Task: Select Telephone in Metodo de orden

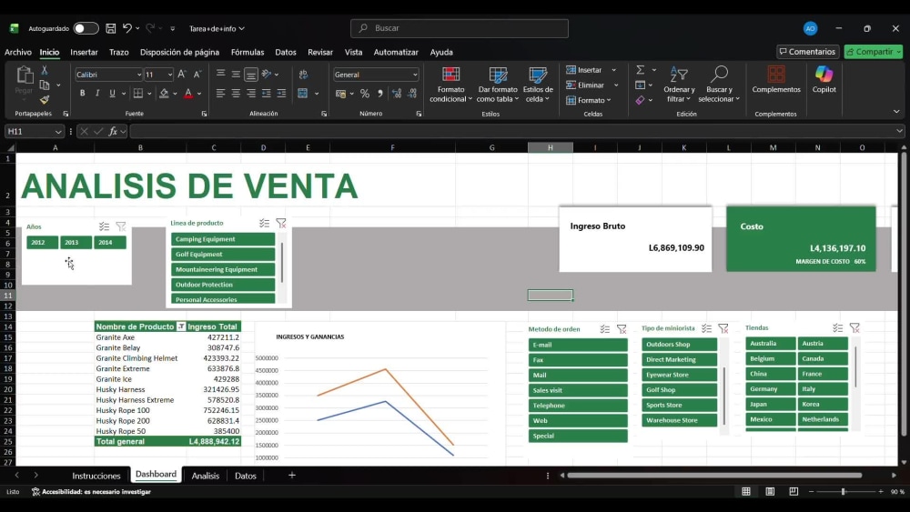Action: tap(578, 406)
